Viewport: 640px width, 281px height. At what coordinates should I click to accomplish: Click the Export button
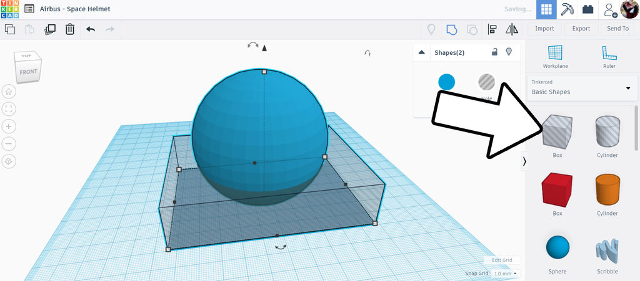(x=581, y=29)
